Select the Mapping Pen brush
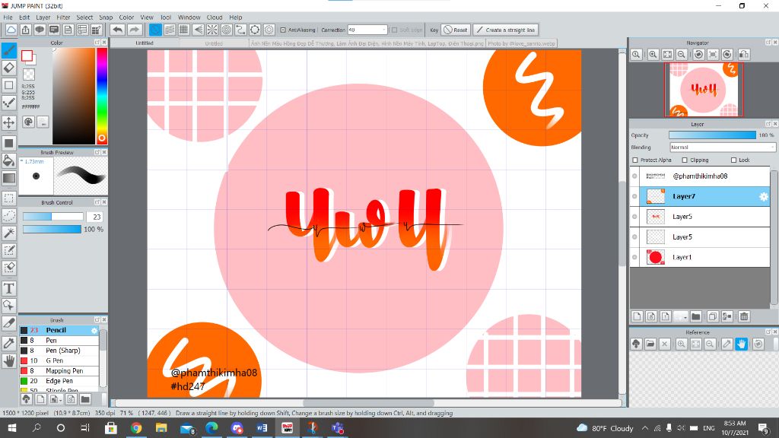The height and width of the screenshot is (438, 779). [x=59, y=371]
